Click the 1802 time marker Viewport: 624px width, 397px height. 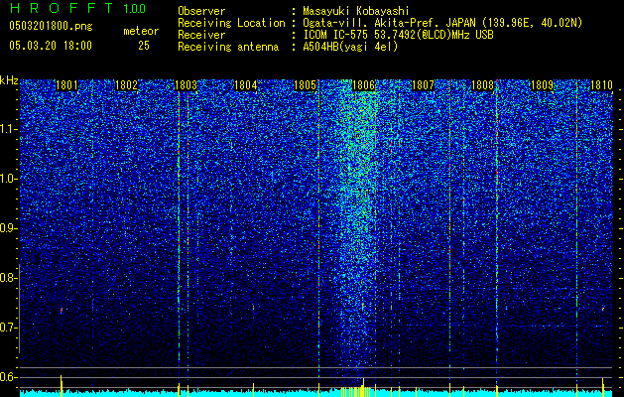pyautogui.click(x=126, y=85)
